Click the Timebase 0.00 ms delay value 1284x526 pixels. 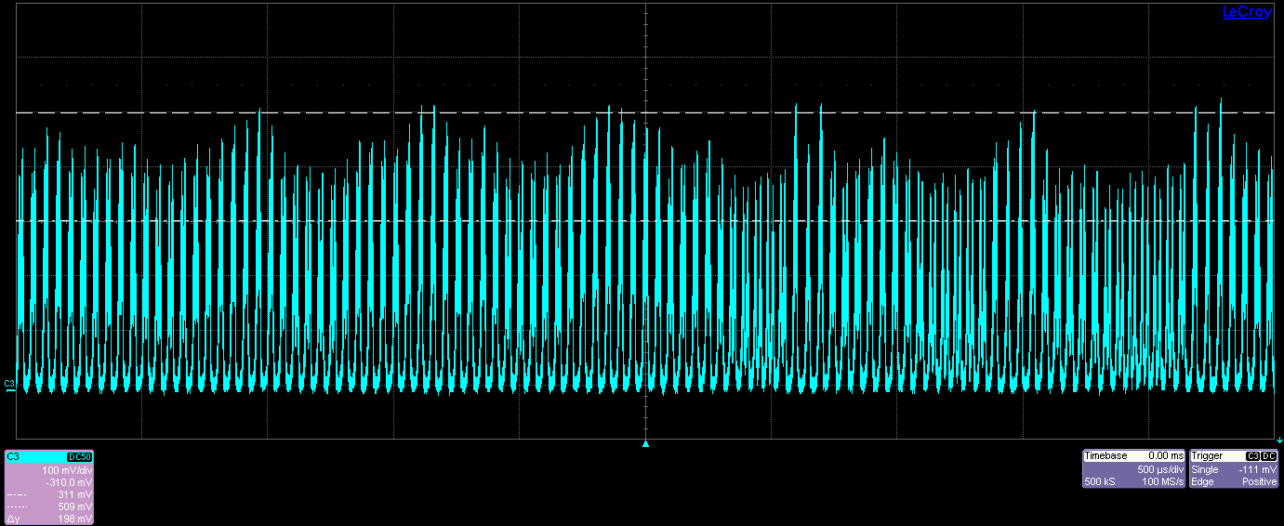1166,456
